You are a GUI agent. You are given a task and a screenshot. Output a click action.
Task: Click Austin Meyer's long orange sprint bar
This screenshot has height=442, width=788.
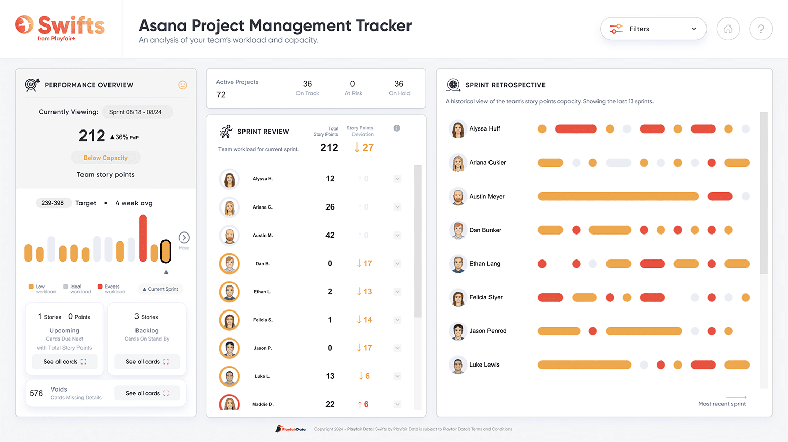click(x=618, y=196)
